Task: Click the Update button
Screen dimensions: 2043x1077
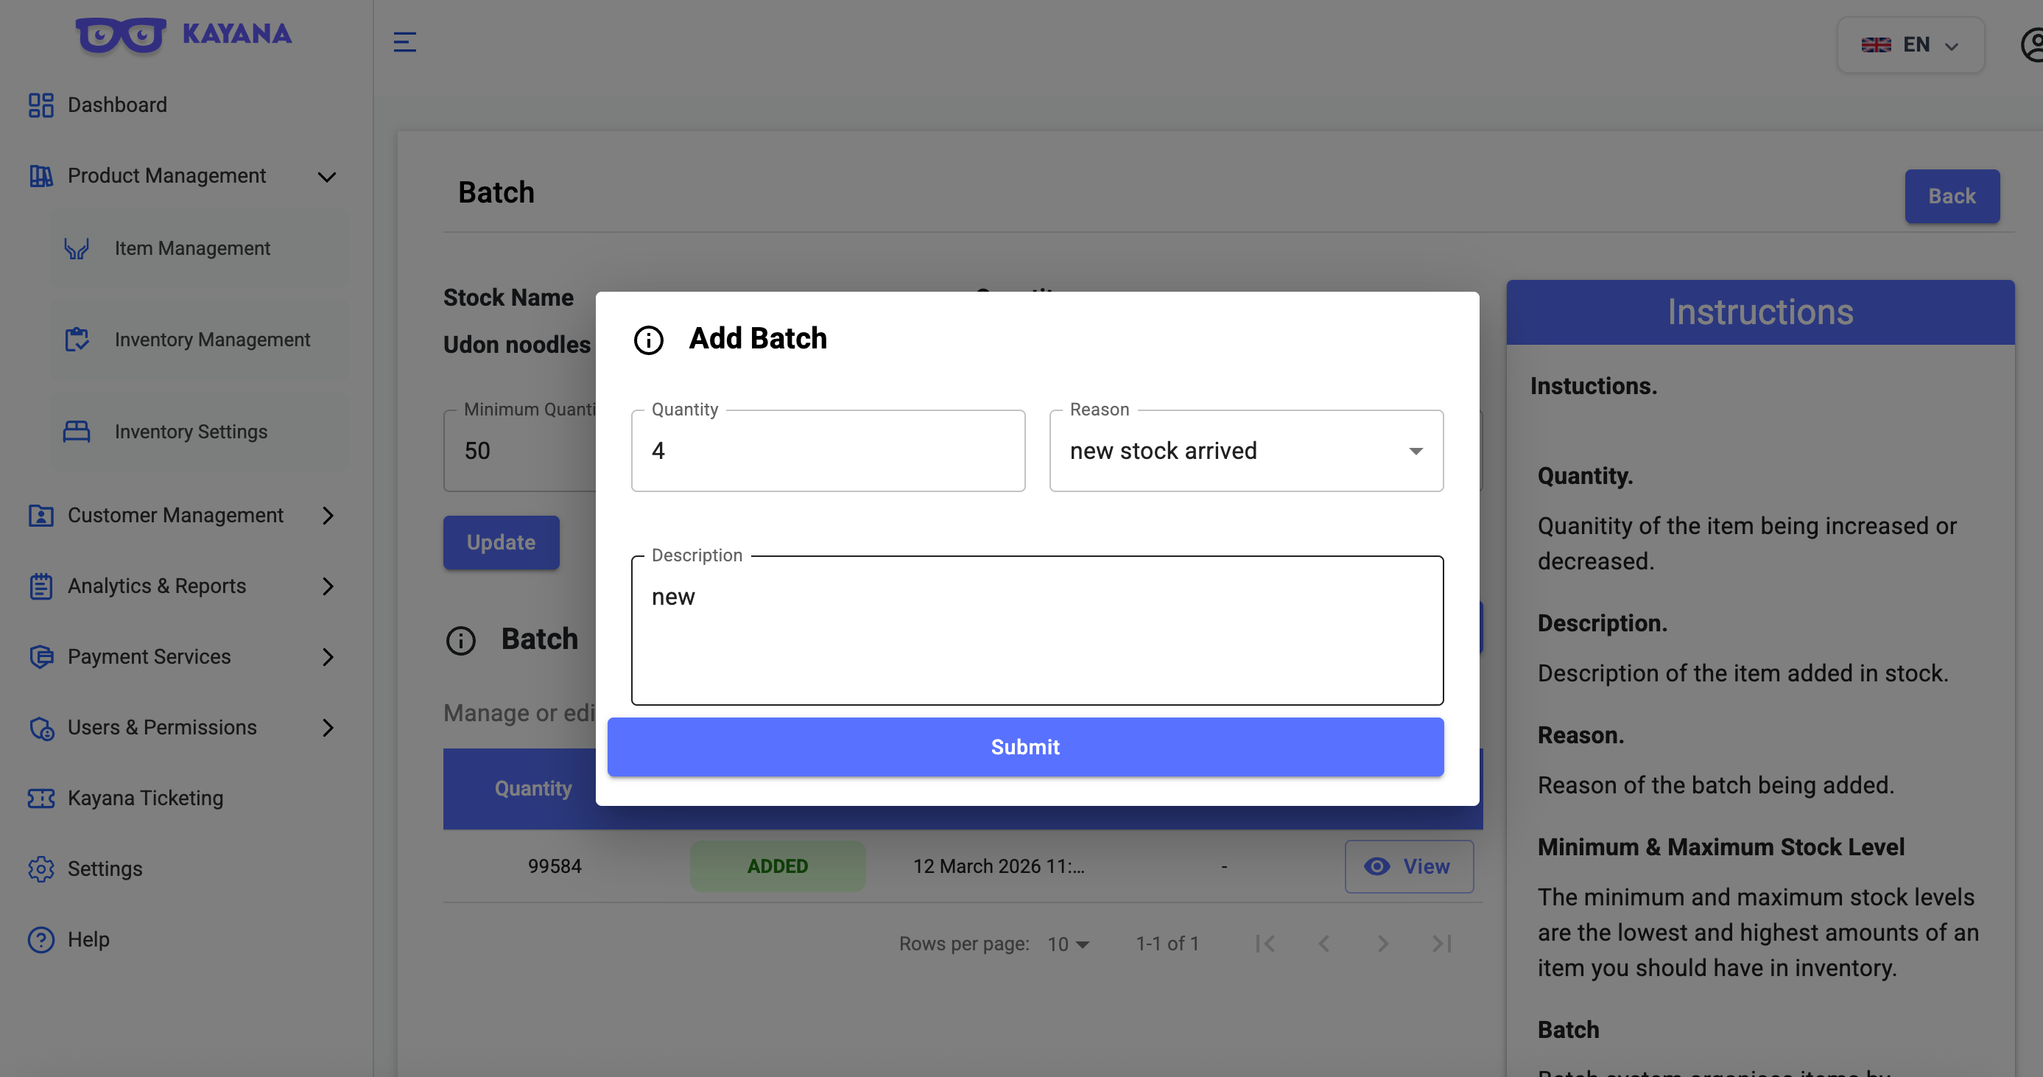Action: 501,542
